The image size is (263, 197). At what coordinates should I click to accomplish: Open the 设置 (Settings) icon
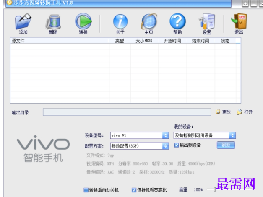(x=207, y=21)
